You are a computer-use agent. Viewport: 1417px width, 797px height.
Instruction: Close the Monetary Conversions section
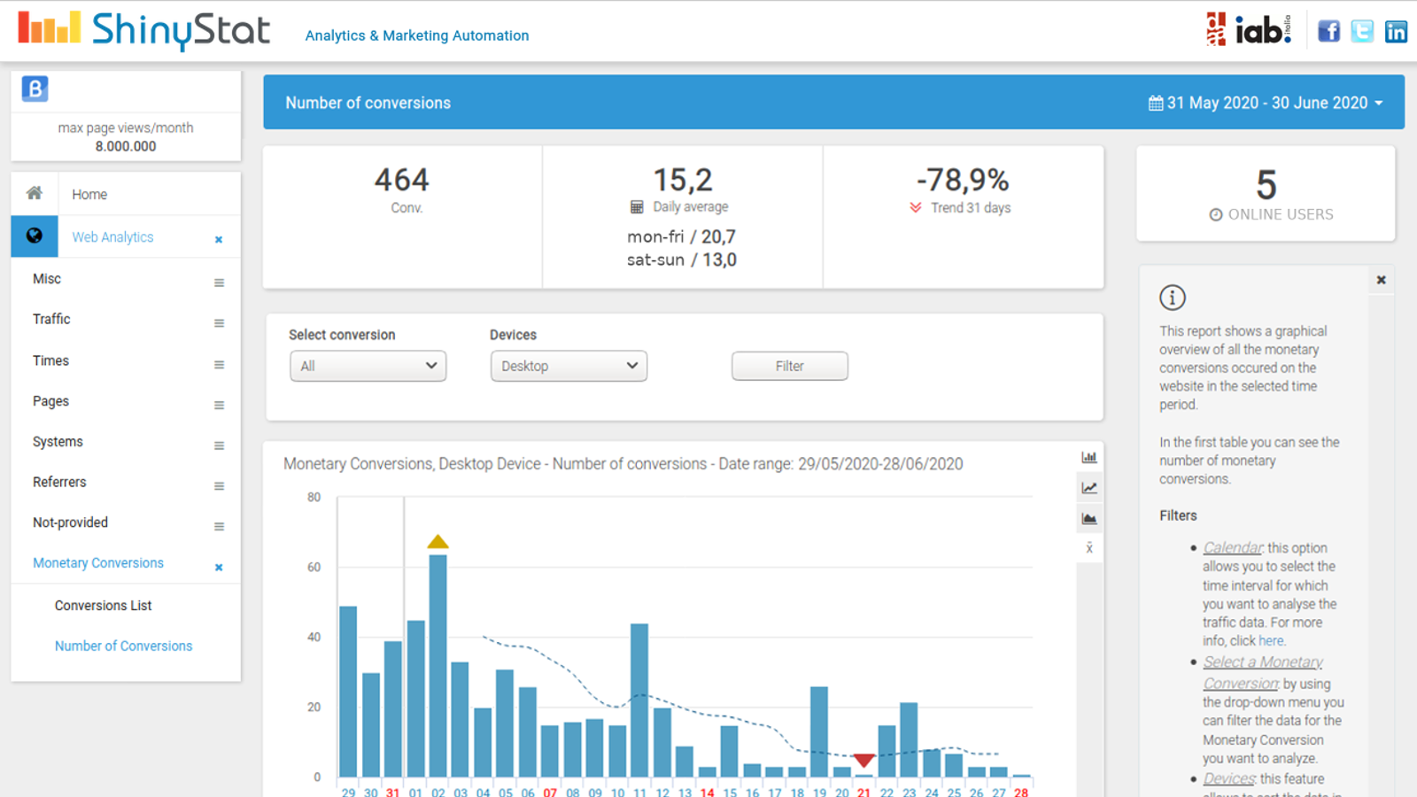[x=217, y=567]
